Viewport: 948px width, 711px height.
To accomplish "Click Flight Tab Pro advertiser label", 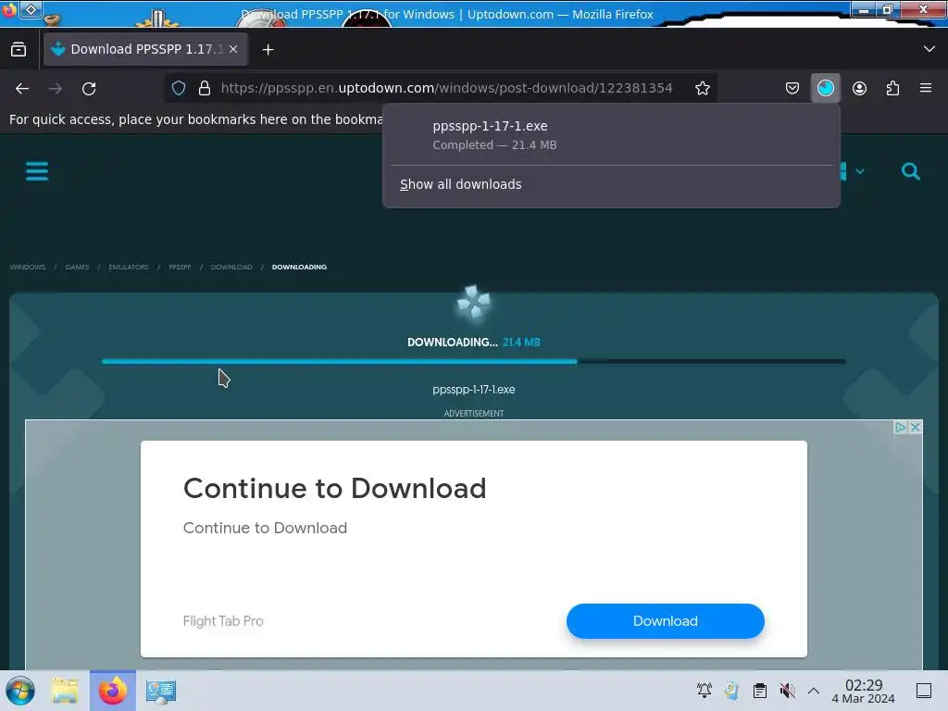I will [x=223, y=621].
